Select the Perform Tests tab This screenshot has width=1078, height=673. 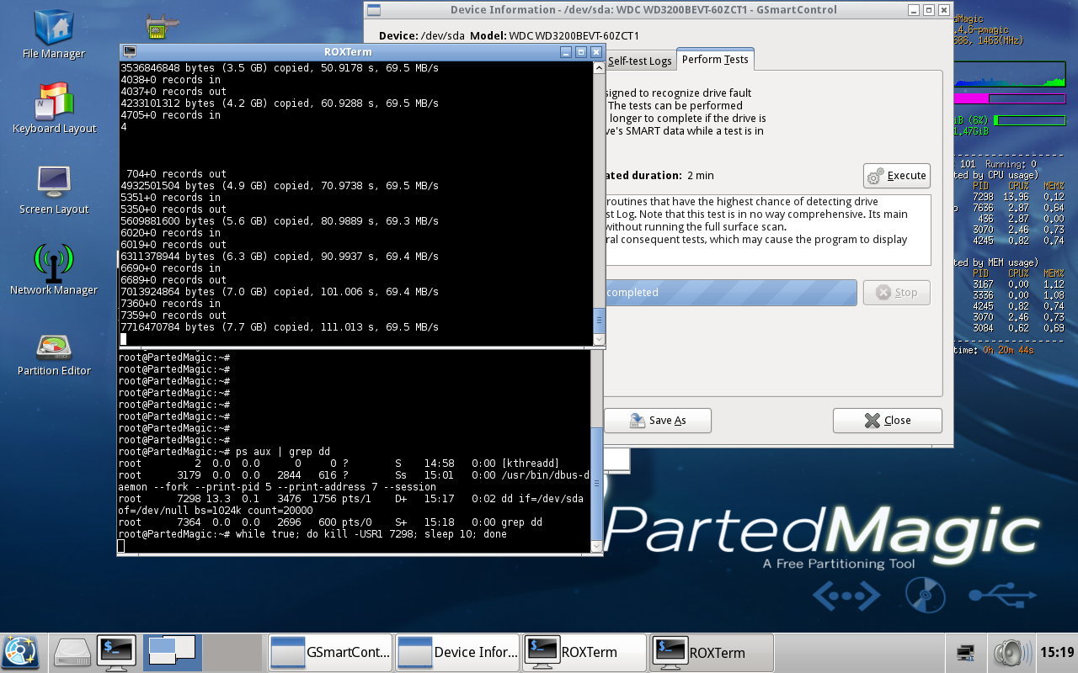[715, 59]
